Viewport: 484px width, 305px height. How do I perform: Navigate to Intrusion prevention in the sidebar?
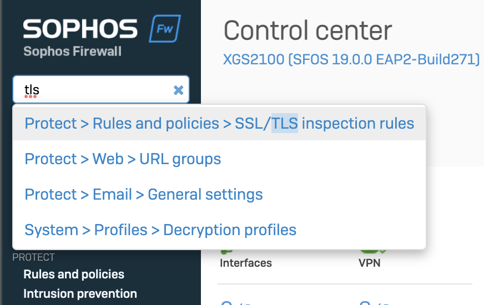coord(80,294)
